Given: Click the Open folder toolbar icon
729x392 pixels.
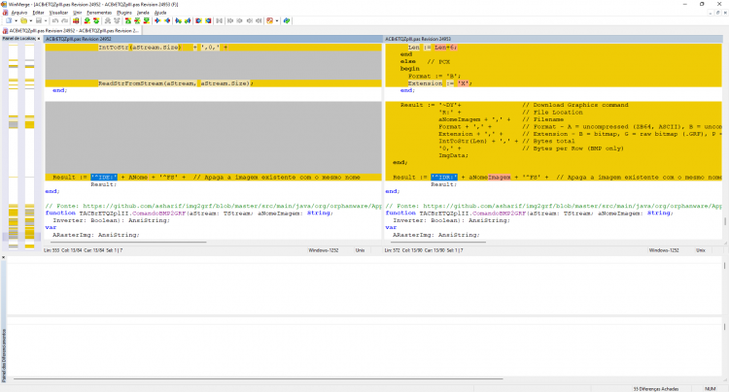Looking at the screenshot, I should click(23, 21).
